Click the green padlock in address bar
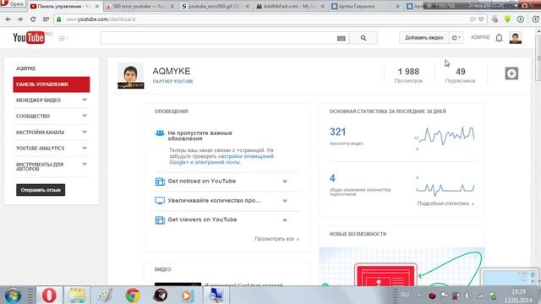Image resolution: width=541 pixels, height=304 pixels. [x=59, y=19]
